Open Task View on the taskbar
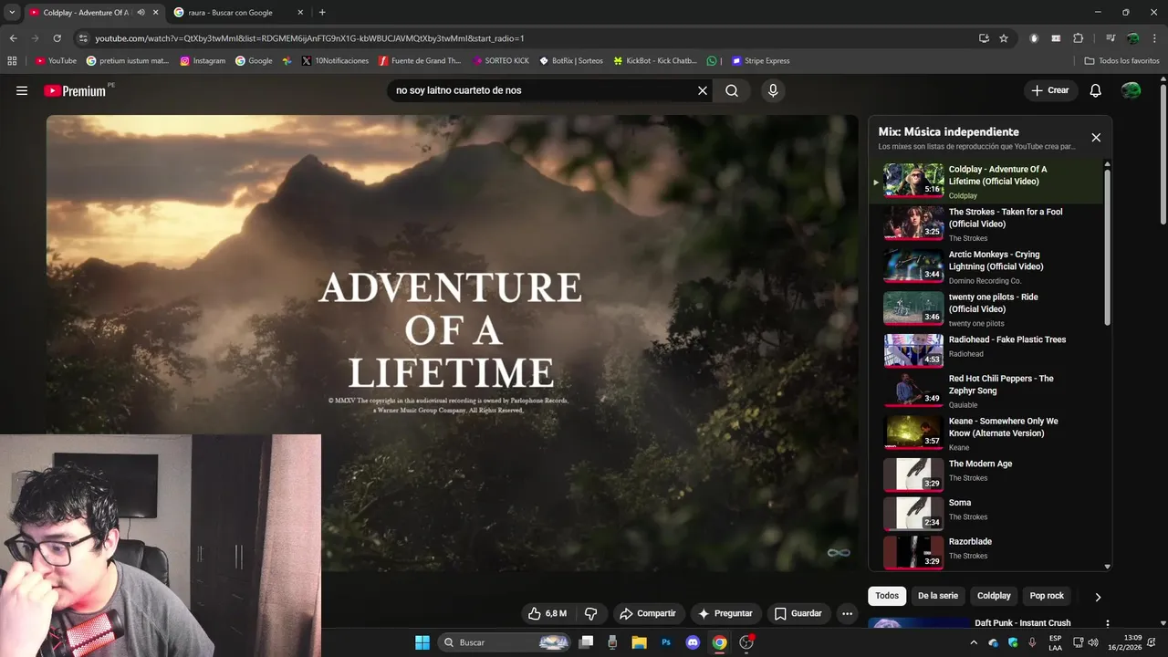 pos(586,642)
